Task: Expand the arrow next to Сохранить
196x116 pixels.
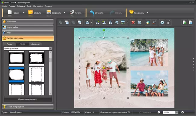Action: (65, 13)
